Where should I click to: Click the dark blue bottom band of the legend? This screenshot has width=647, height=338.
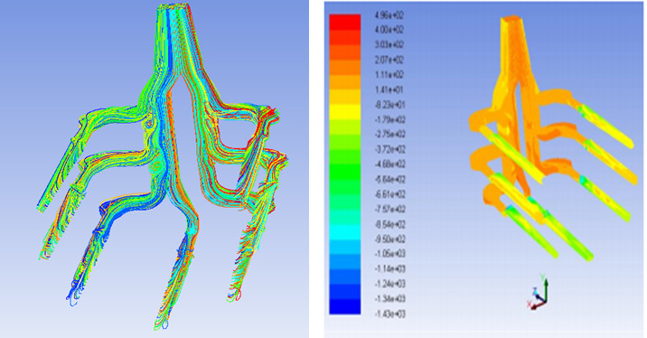(345, 306)
